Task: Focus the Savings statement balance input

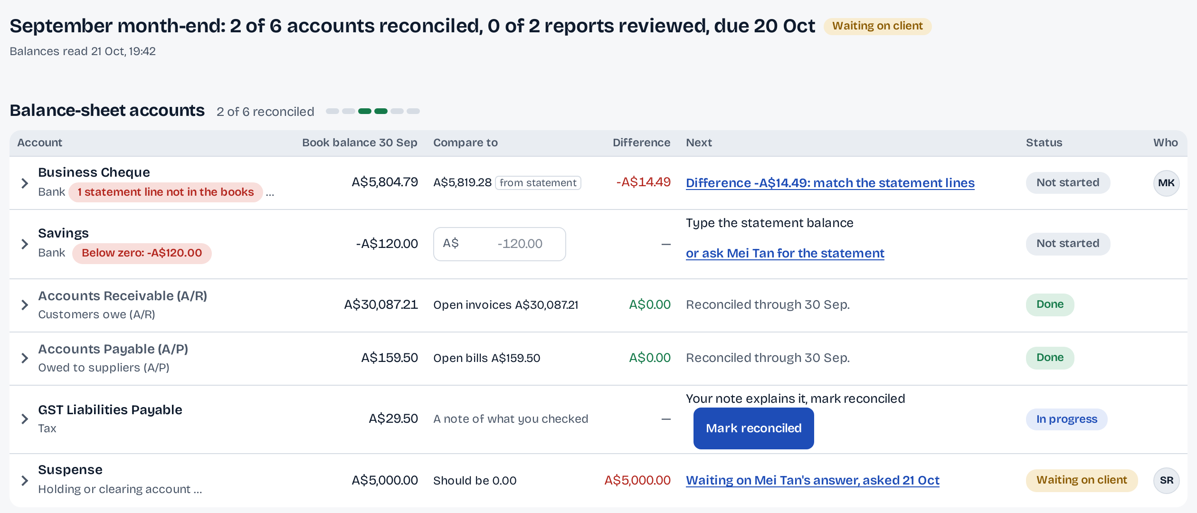Action: [499, 244]
